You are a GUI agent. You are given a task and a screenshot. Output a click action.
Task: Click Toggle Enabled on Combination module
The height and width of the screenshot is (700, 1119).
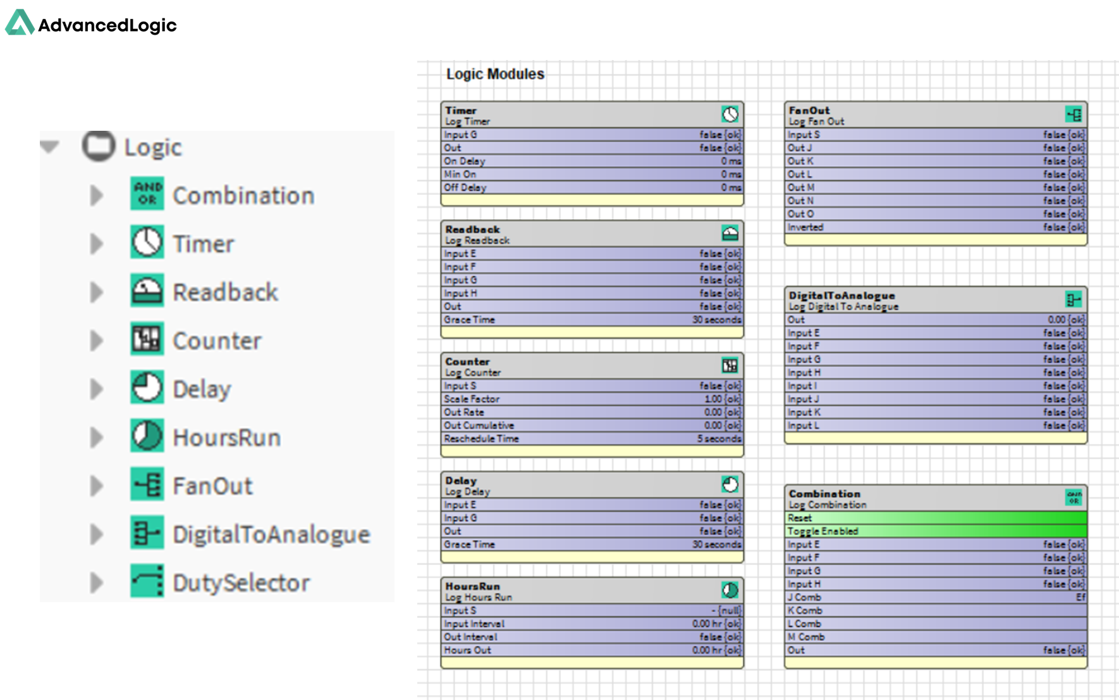[x=936, y=531]
